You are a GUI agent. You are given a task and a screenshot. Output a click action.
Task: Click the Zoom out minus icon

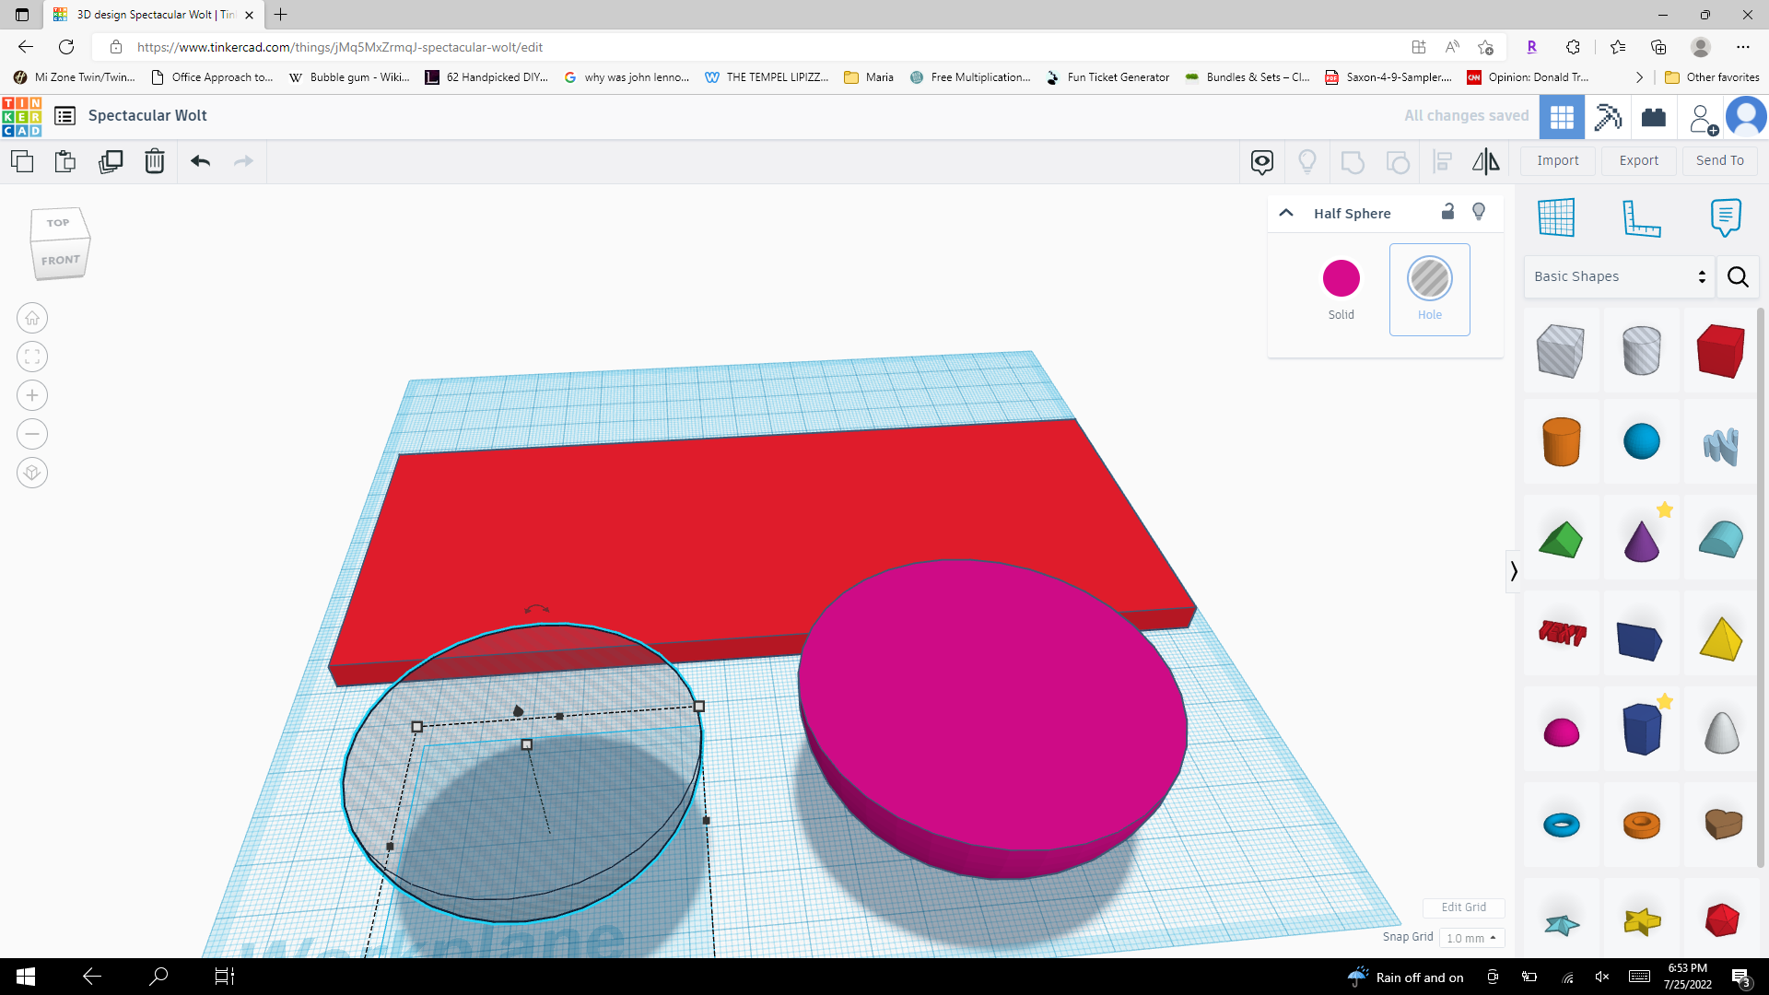(32, 434)
